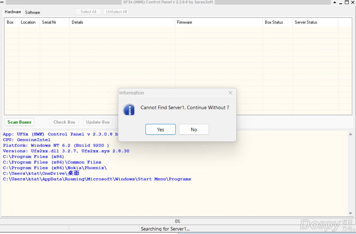Click the log line ending in "Nokia\Phoenix\"
This screenshot has width=356, height=234.
pyautogui.click(x=55, y=168)
